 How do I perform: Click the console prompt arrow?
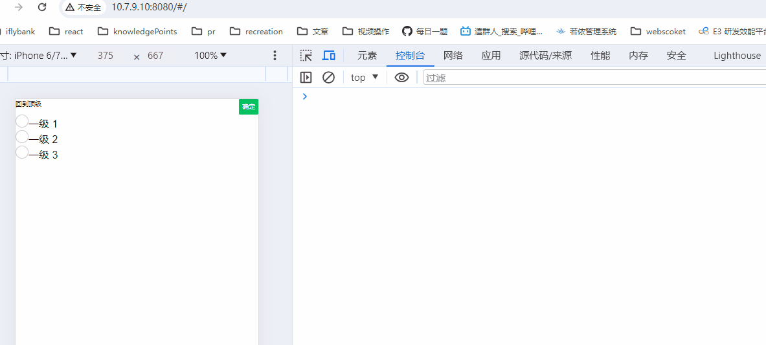[x=305, y=96]
